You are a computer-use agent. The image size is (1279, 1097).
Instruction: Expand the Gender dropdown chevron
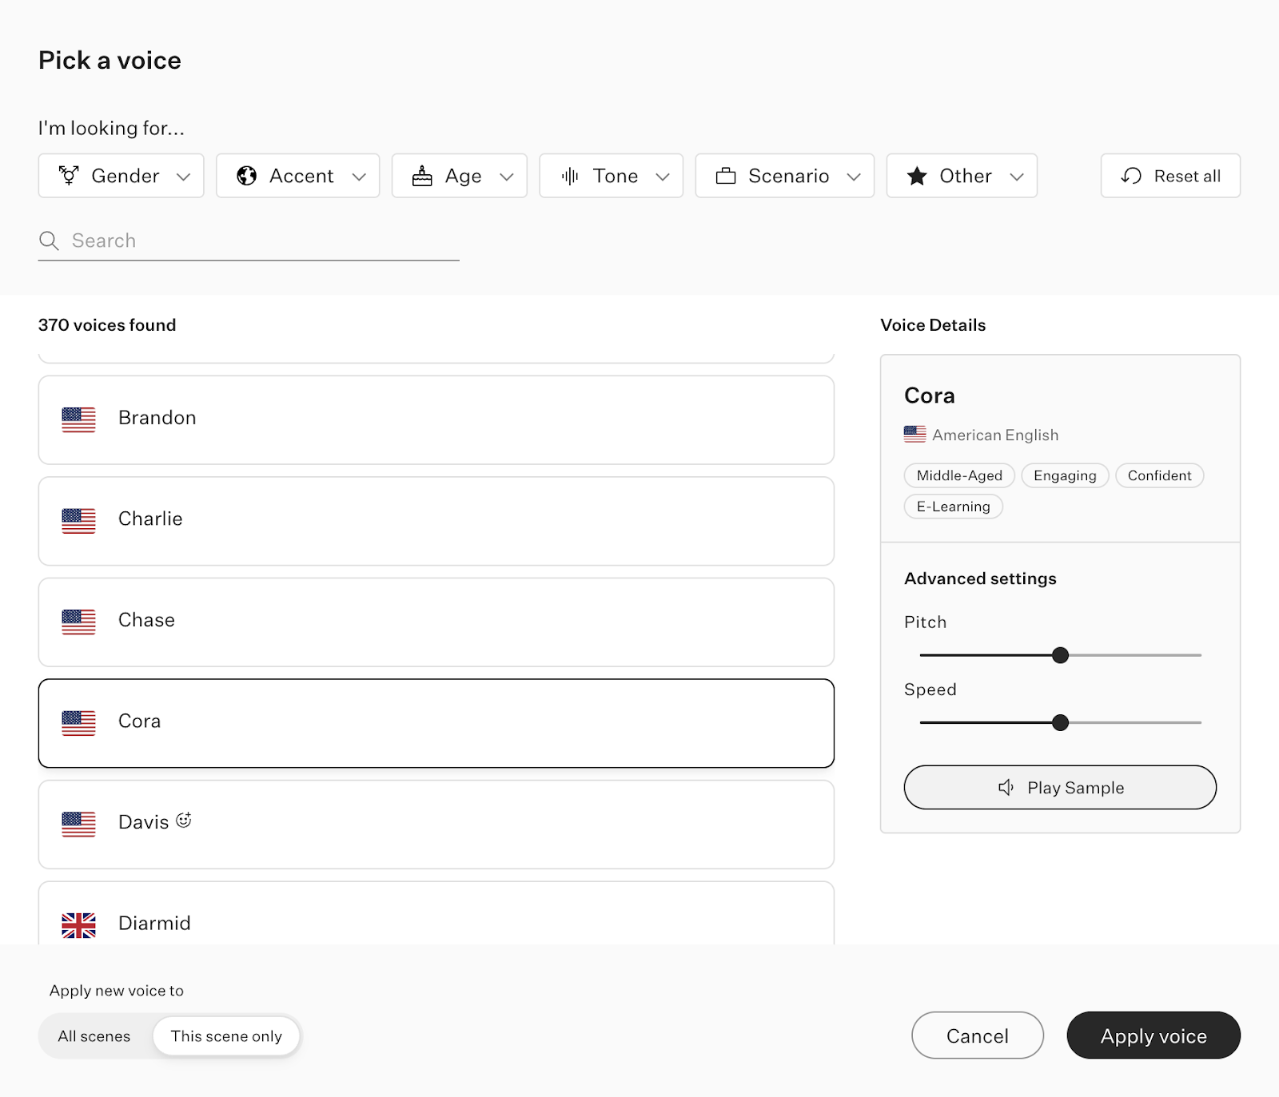[x=184, y=177]
